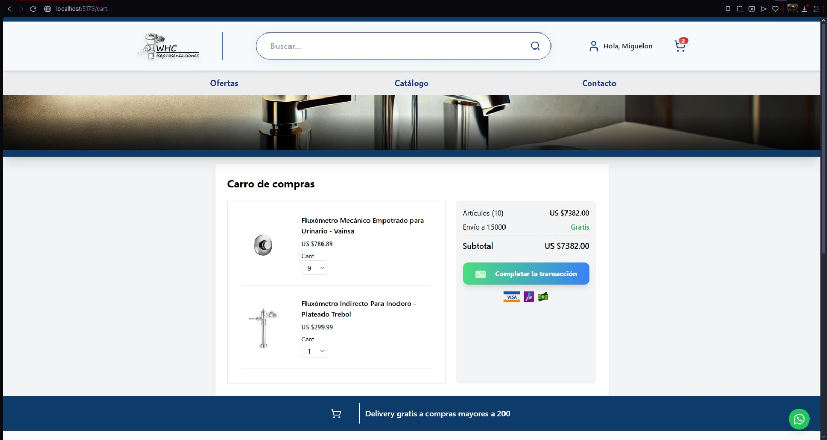The image size is (827, 440).
Task: Open browser main menu icon
Action: click(x=816, y=9)
